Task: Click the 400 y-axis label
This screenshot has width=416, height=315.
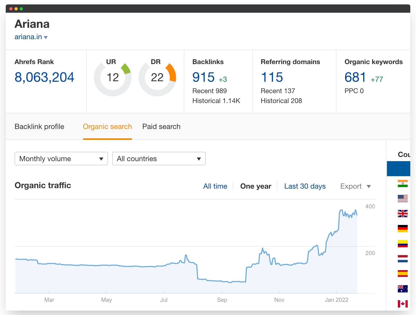Action: pyautogui.click(x=370, y=207)
